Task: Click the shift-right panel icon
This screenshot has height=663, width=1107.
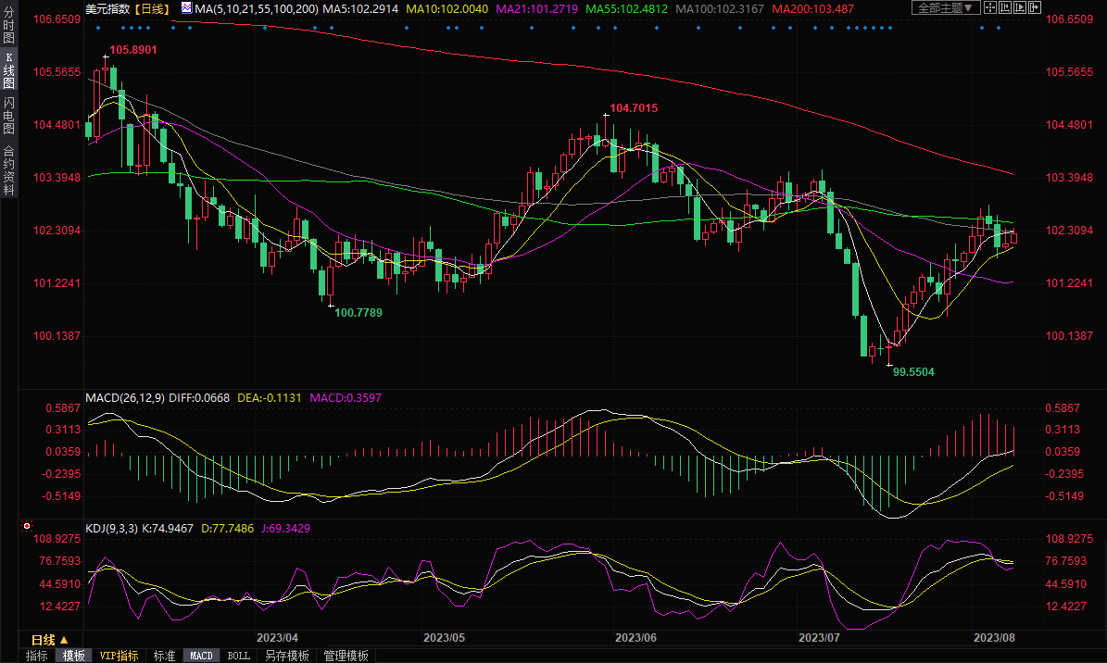Action: pyautogui.click(x=1035, y=7)
